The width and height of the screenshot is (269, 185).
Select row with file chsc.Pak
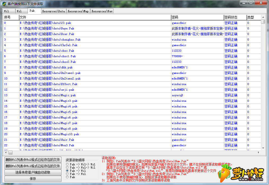132,51
